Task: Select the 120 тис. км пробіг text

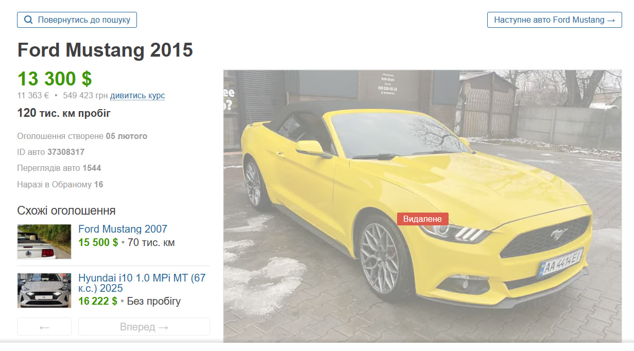Action: click(64, 113)
